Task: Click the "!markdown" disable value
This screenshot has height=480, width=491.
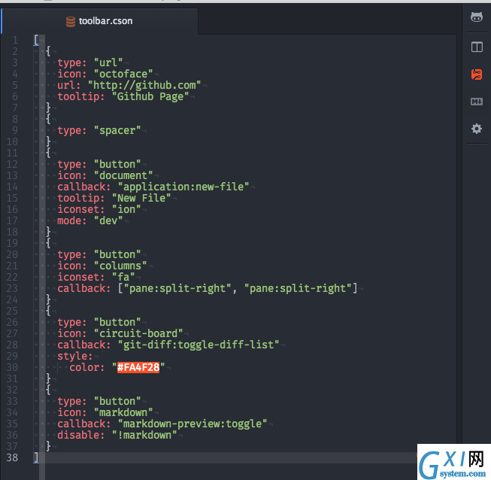Action: (144, 435)
